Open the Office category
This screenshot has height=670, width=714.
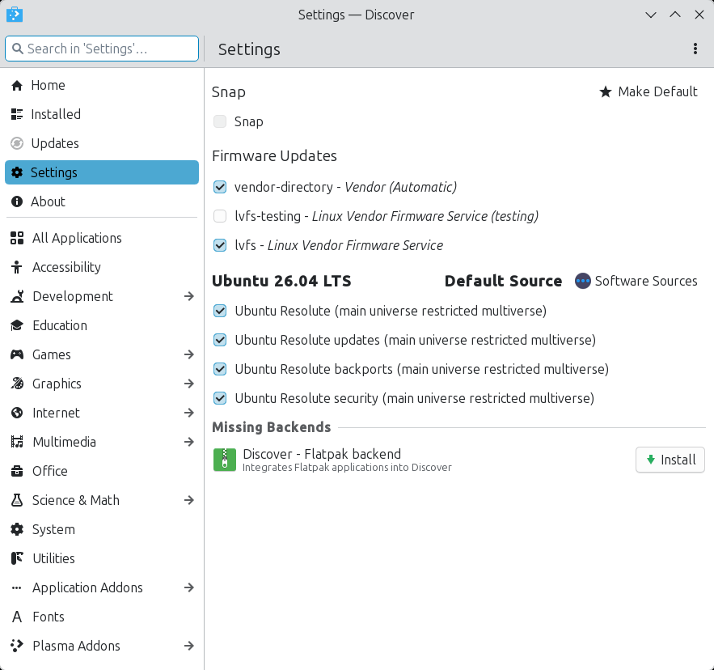50,472
